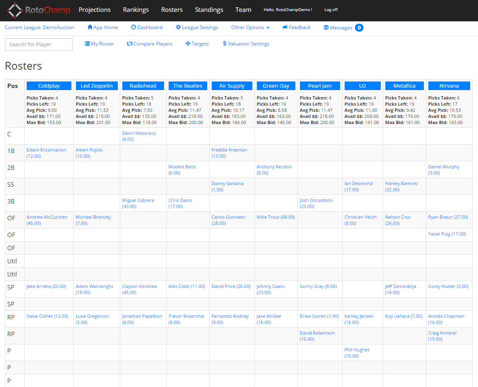Open Freddie Freeman player link
The height and width of the screenshot is (387, 478).
pos(229,153)
